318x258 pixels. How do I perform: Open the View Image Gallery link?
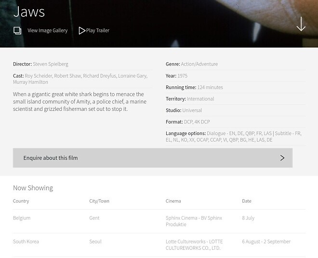pos(47,30)
